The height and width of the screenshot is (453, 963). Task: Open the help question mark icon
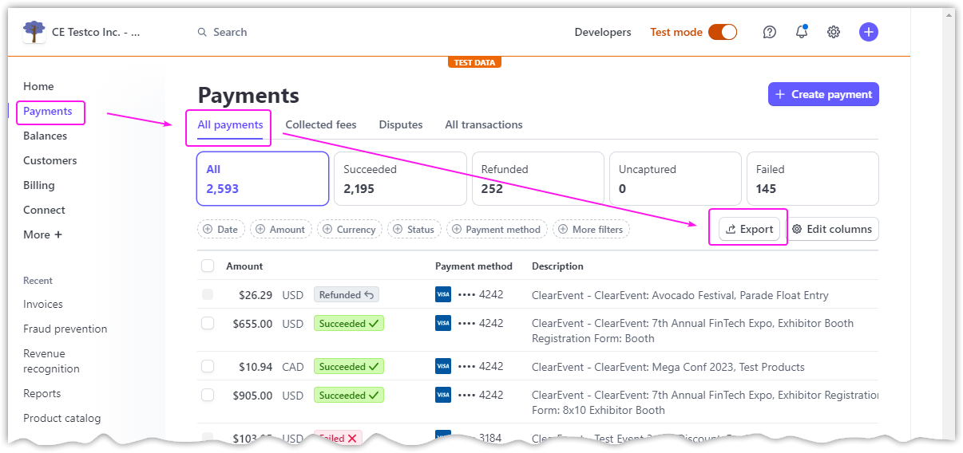pyautogui.click(x=770, y=32)
